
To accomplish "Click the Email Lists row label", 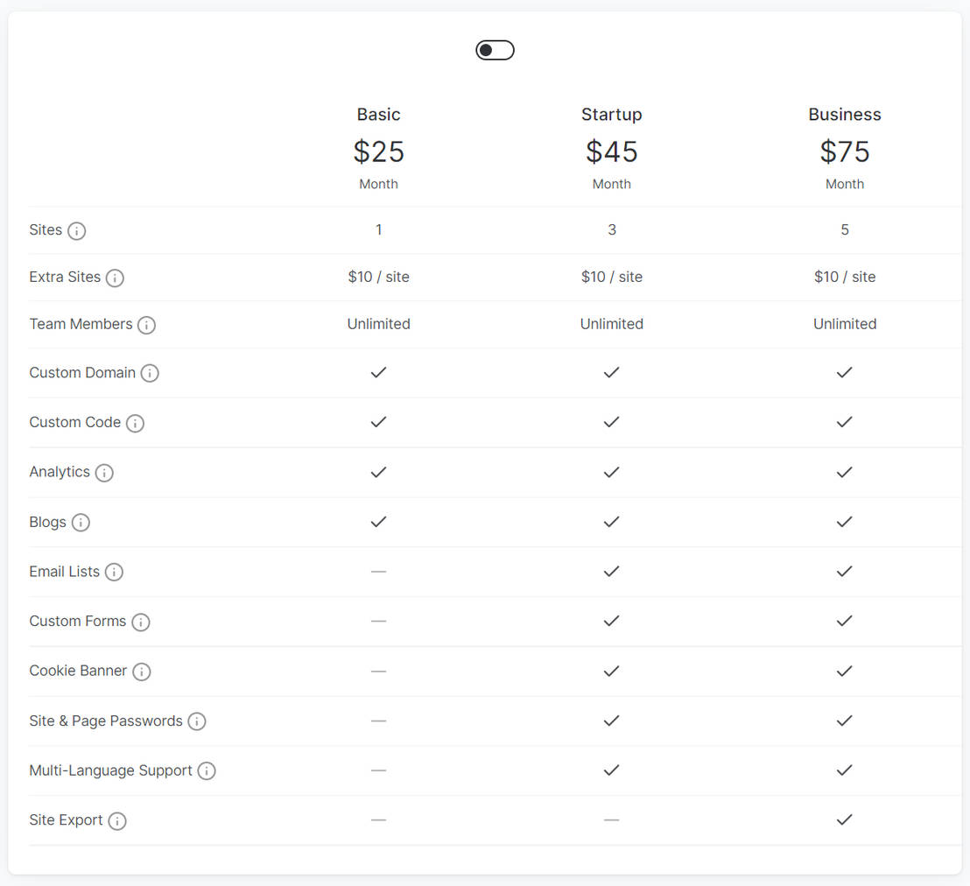I will 64,572.
